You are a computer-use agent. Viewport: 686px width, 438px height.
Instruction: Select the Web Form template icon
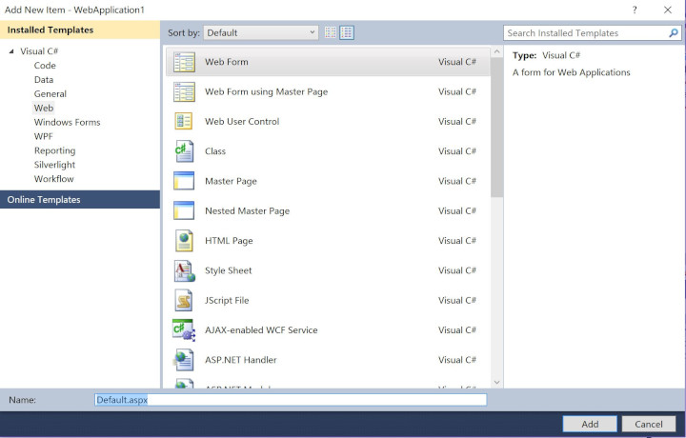click(x=184, y=62)
